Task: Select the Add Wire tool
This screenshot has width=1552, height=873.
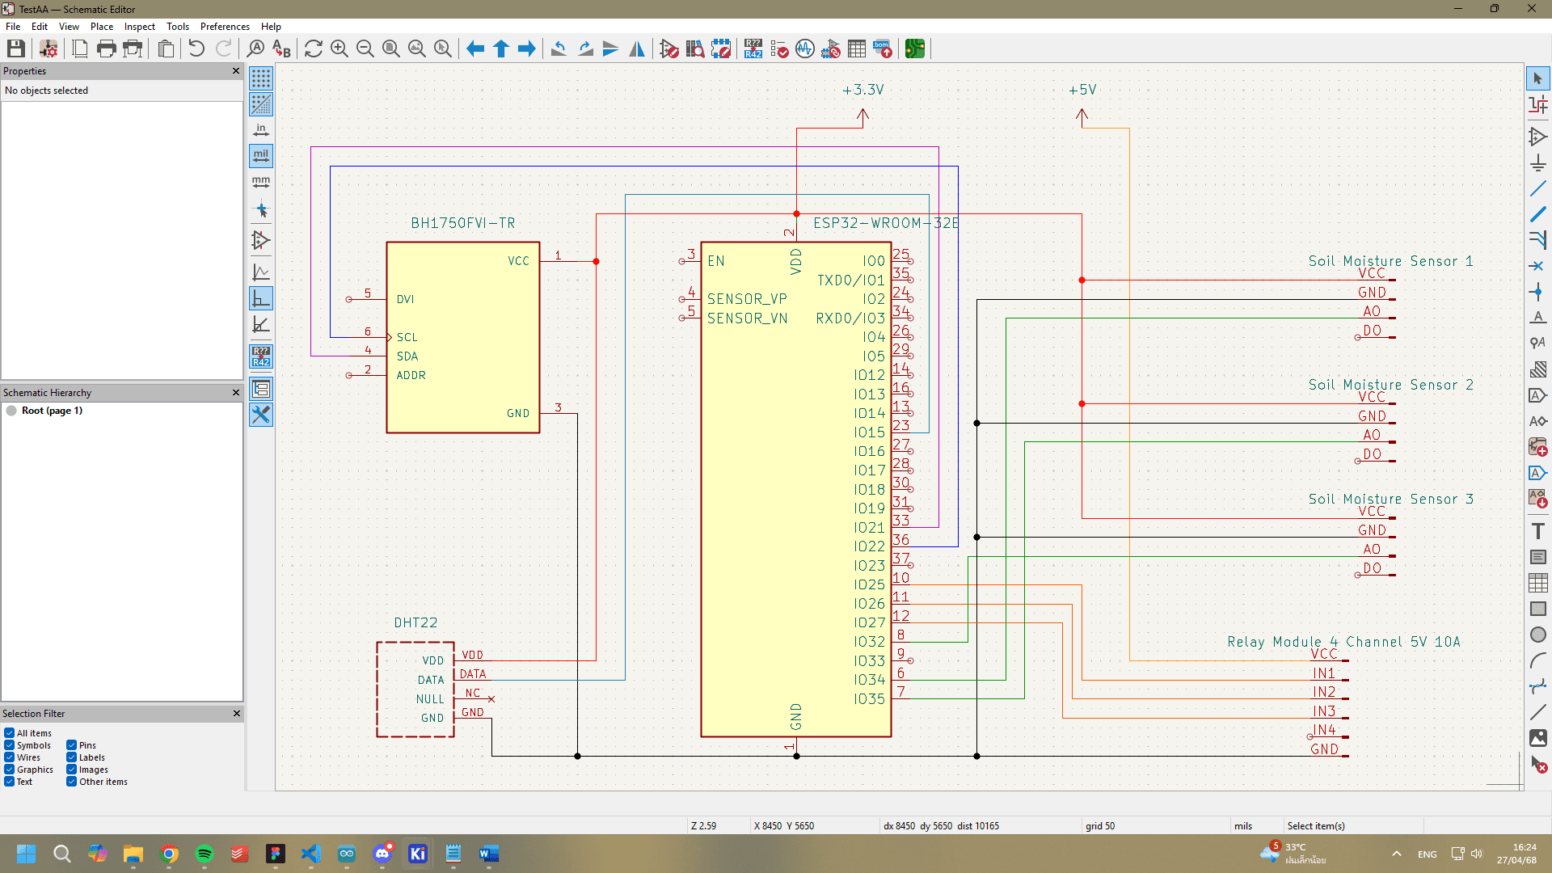Action: coord(1539,188)
